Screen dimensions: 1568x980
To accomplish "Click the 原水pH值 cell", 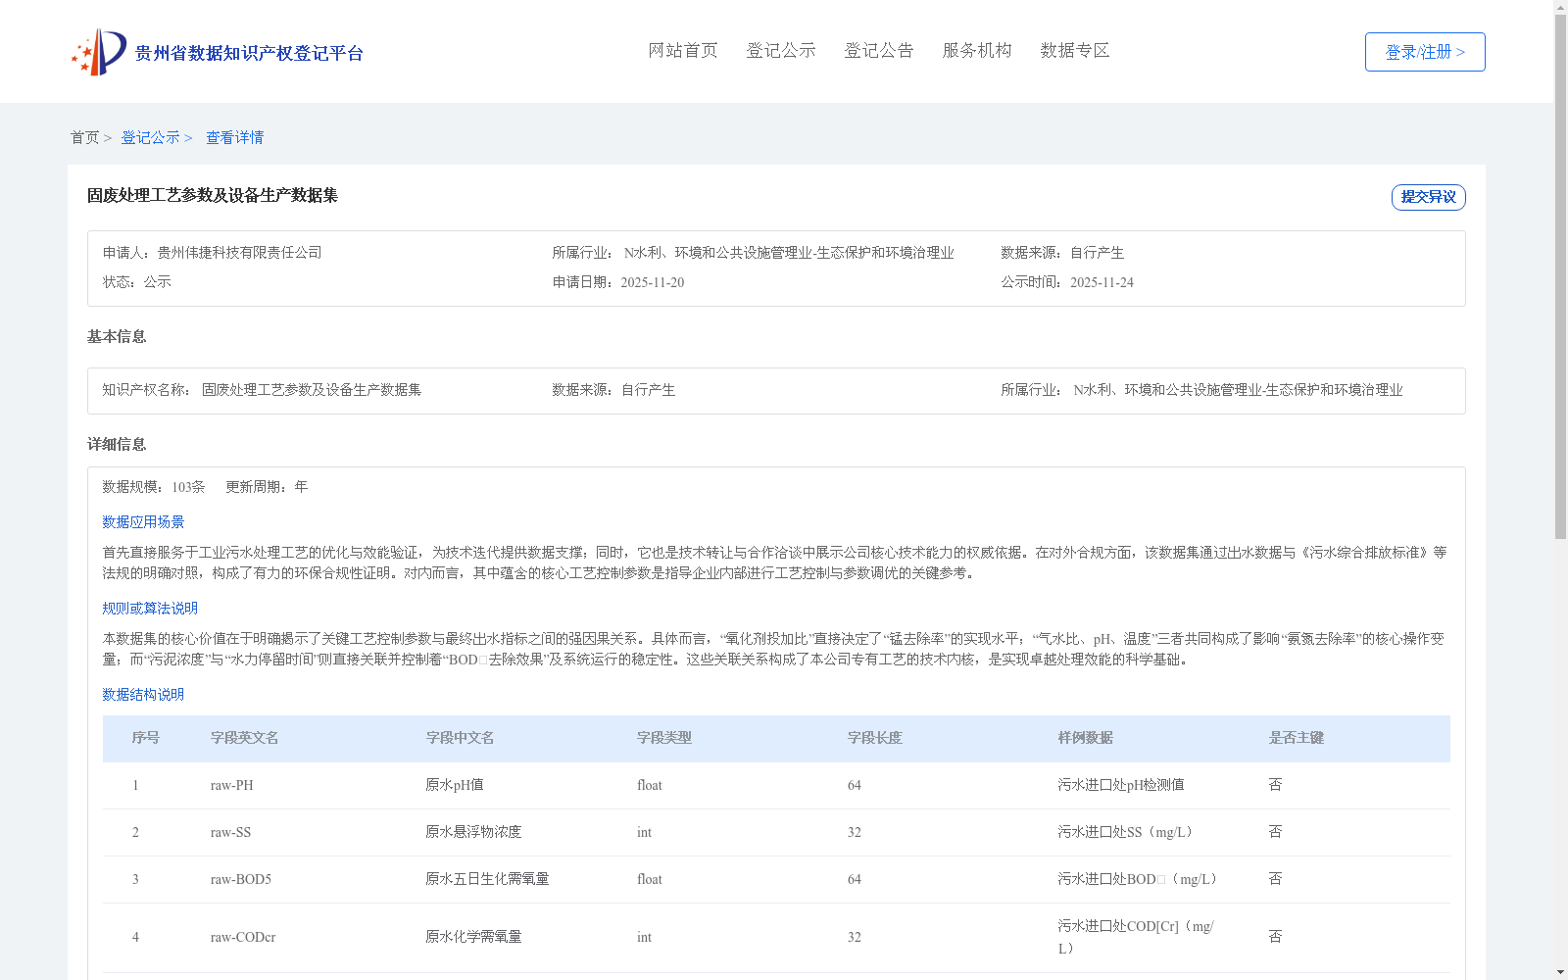I will tap(455, 785).
